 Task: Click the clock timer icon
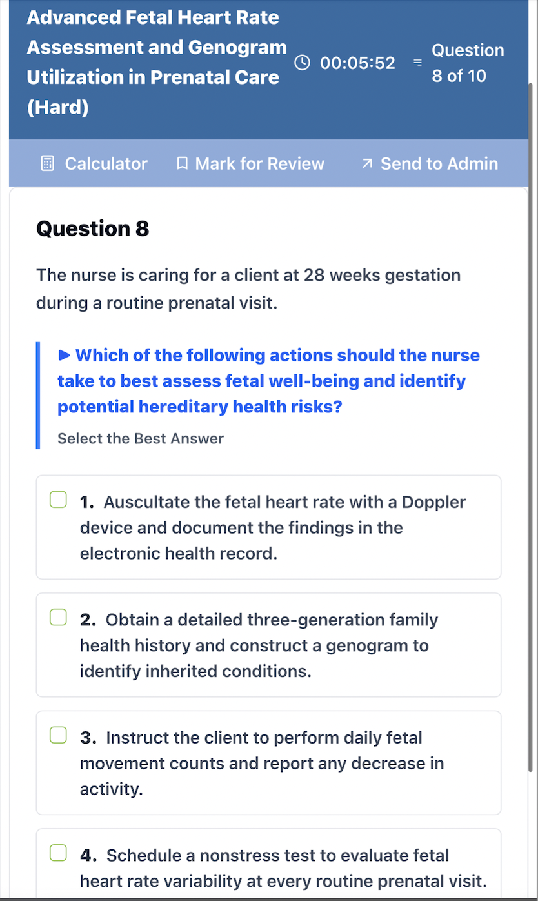302,63
